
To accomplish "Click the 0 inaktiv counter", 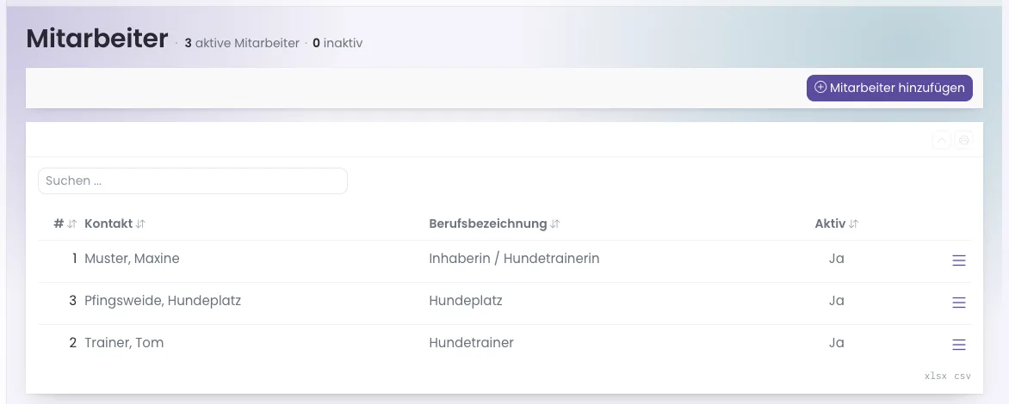I will coord(337,43).
